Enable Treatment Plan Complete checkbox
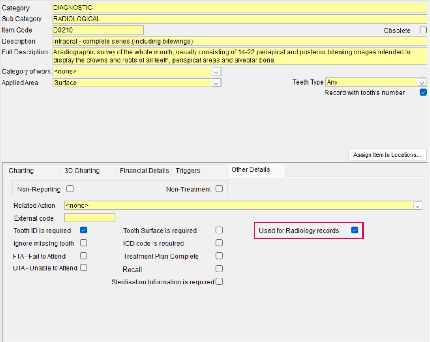 (x=219, y=256)
